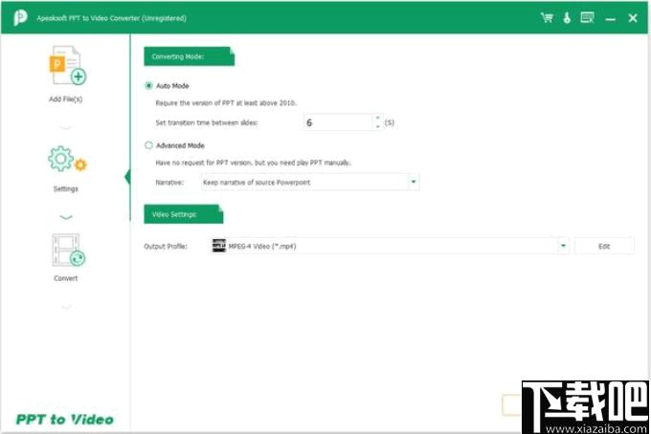Click 'Set transition time between slides' label

pos(207,122)
